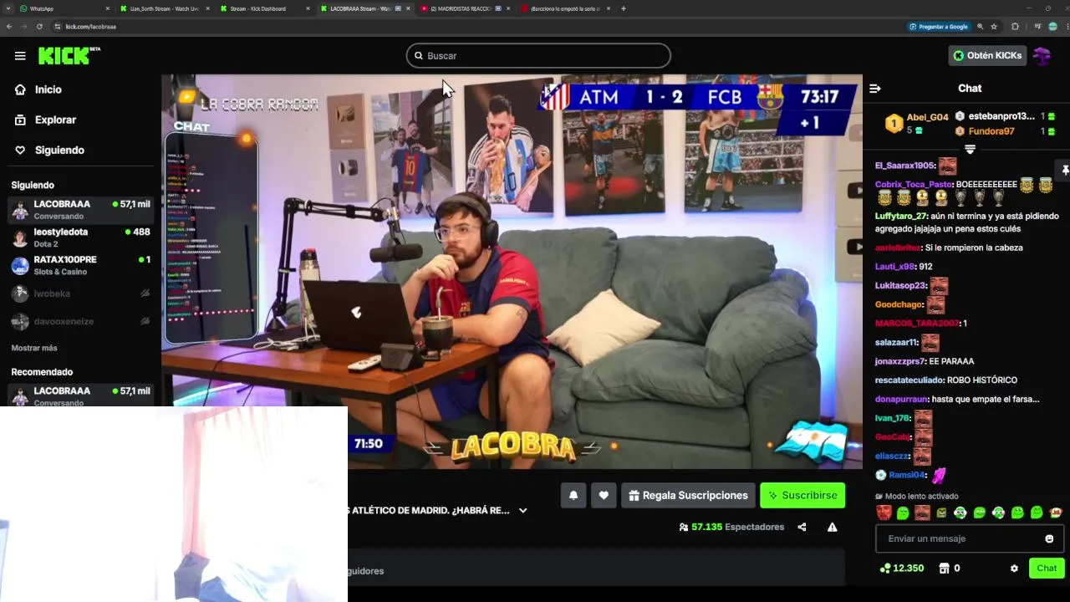Click username Luffytaro_27 in chat
The width and height of the screenshot is (1070, 602).
pos(901,216)
